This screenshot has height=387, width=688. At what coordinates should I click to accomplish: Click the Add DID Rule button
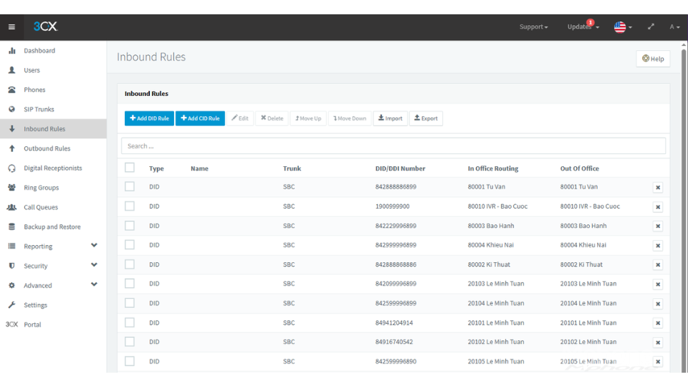click(x=149, y=118)
